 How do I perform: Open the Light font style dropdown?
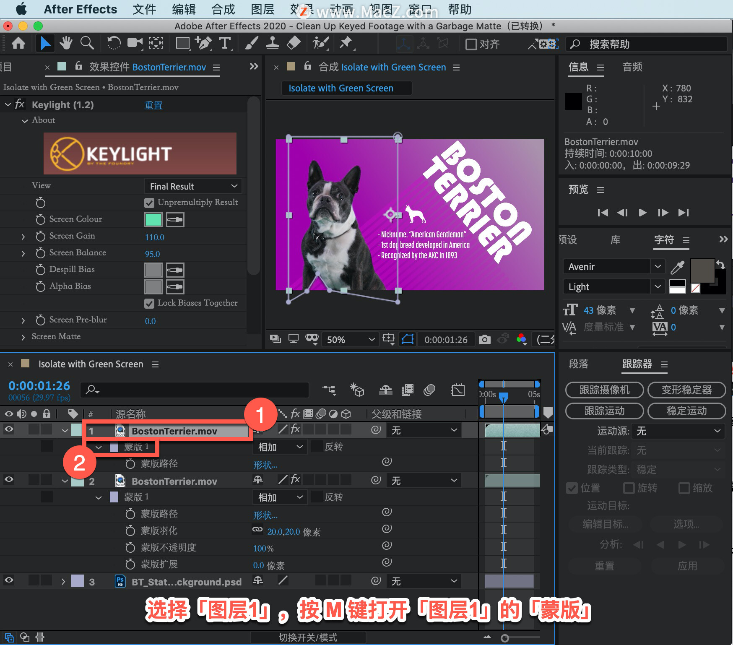point(613,287)
